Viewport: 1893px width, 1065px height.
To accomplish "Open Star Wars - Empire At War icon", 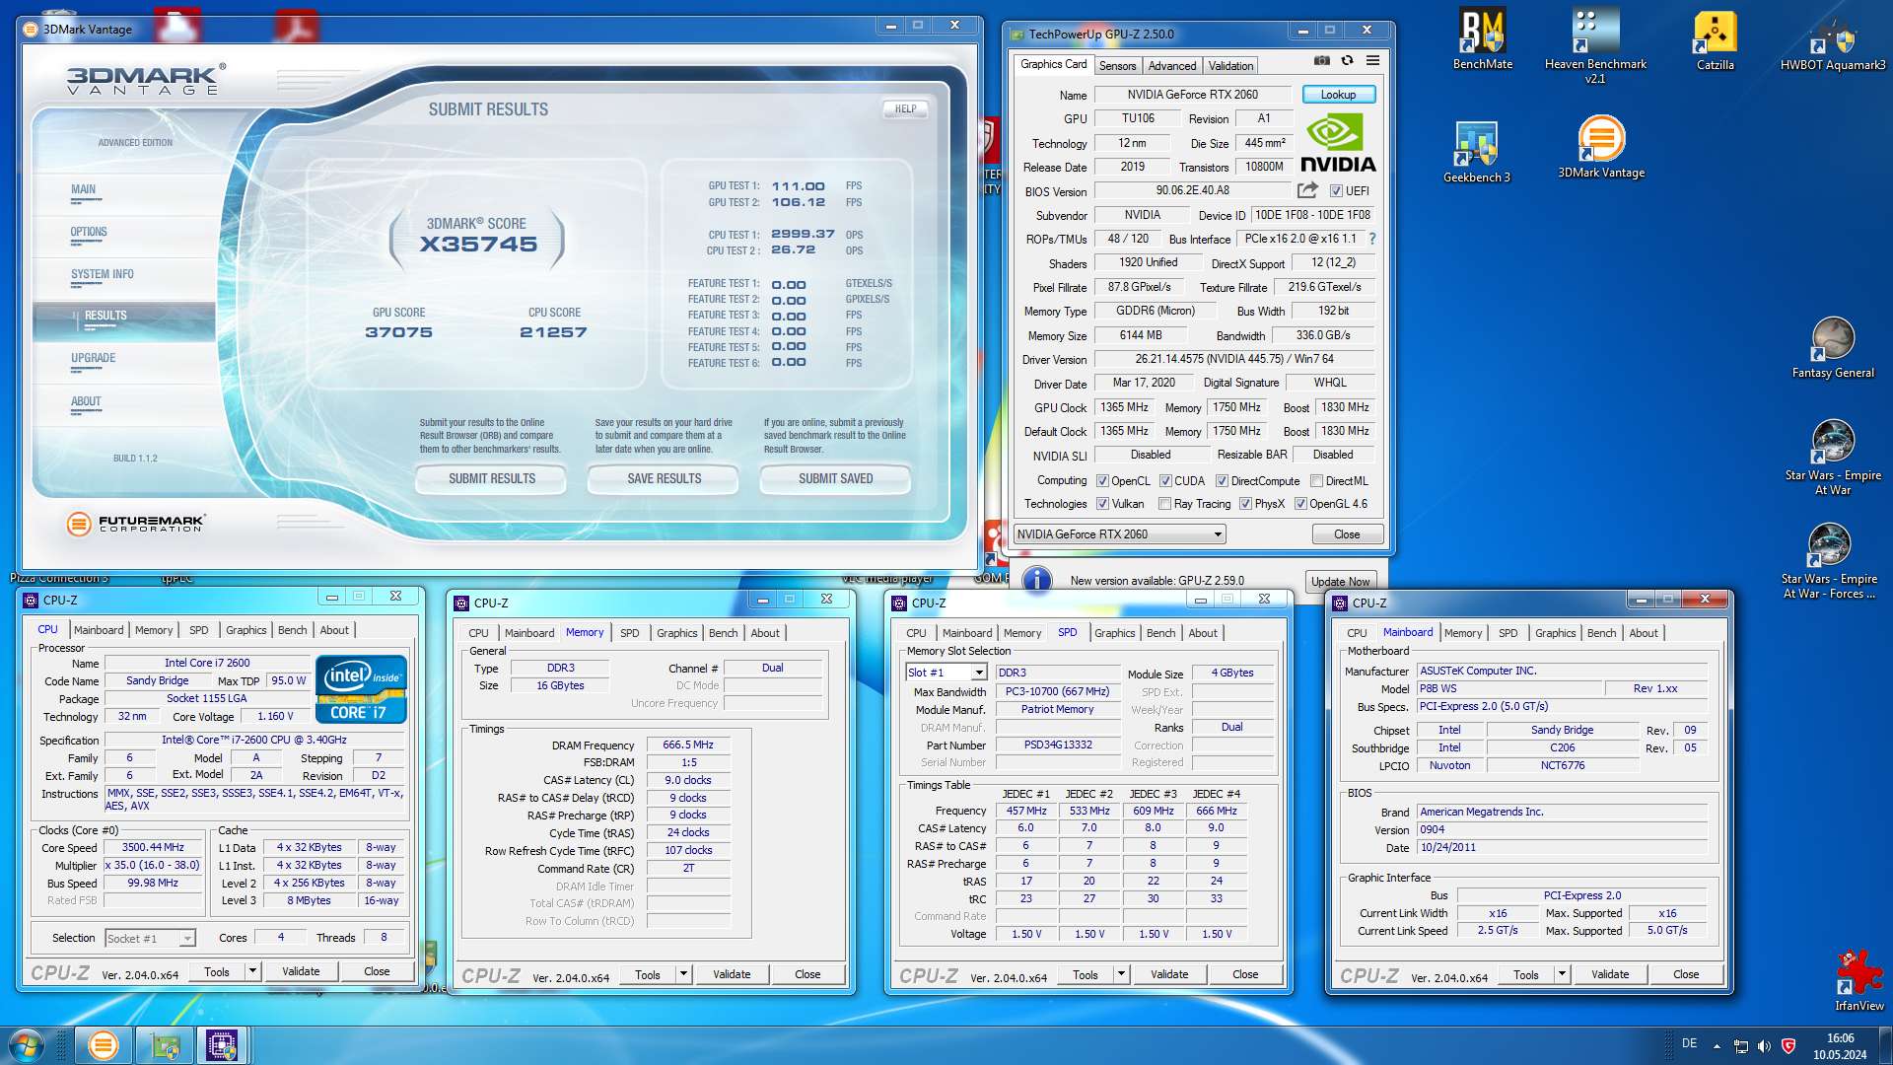I will coord(1833,457).
